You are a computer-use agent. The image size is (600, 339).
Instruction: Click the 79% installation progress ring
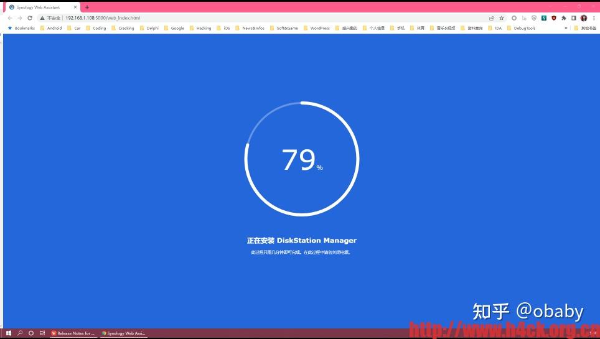coord(302,159)
